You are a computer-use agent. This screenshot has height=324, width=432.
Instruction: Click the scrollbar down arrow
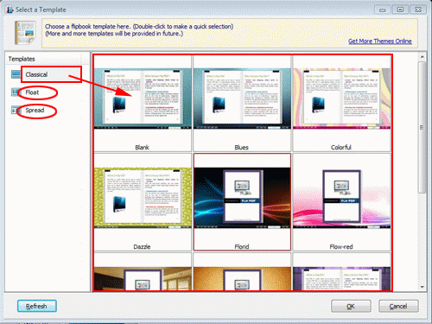click(x=422, y=287)
